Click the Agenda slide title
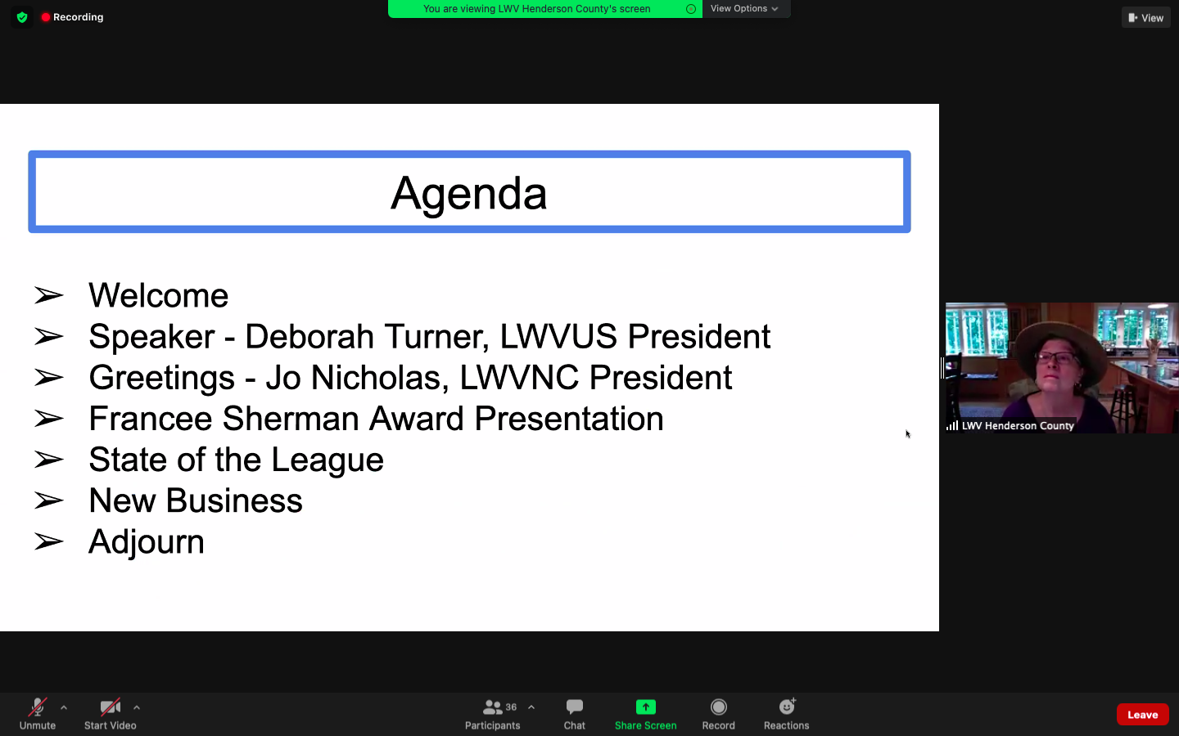The width and height of the screenshot is (1179, 736). [x=469, y=193]
